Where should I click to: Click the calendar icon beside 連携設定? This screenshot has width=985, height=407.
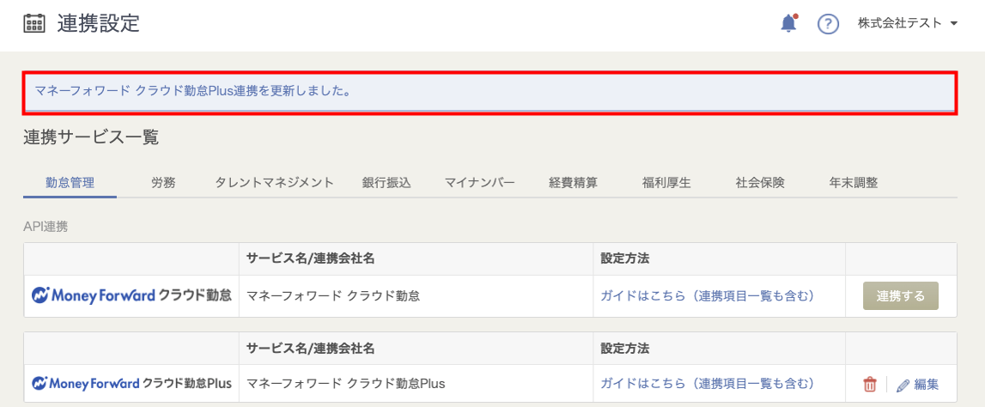[34, 24]
